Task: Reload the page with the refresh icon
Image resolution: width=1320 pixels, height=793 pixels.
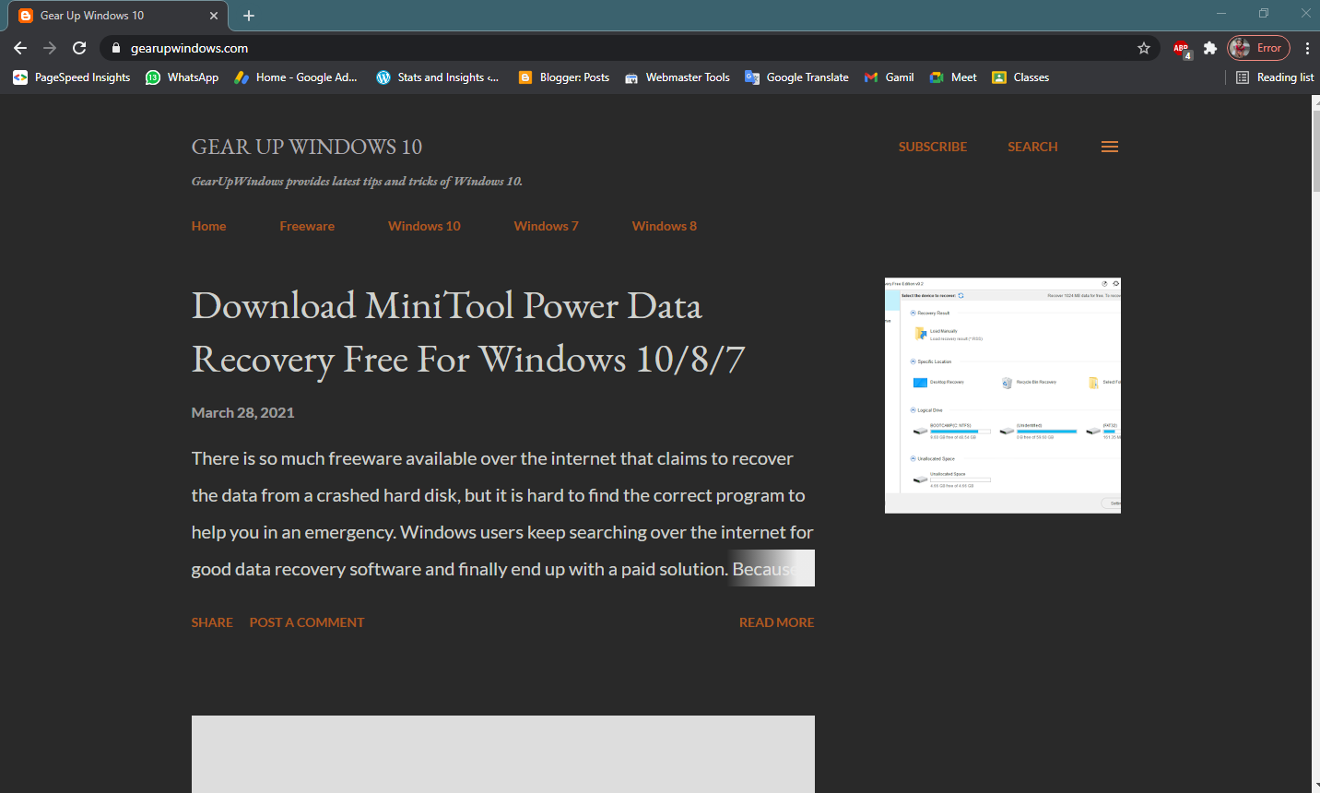Action: pyautogui.click(x=79, y=48)
